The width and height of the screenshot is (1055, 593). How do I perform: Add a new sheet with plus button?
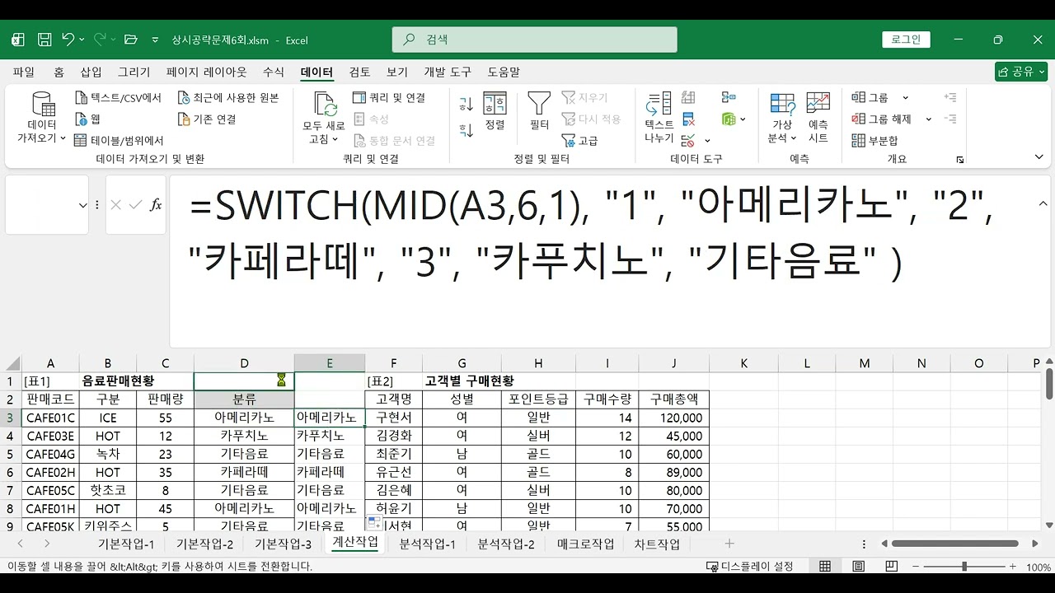pos(729,544)
